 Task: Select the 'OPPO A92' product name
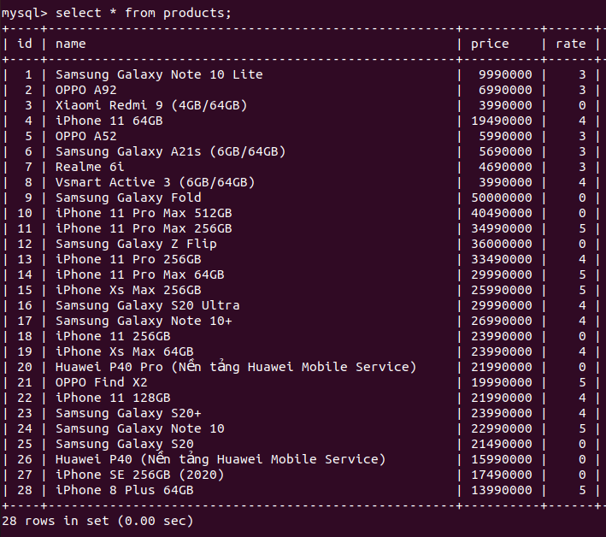[x=86, y=90]
